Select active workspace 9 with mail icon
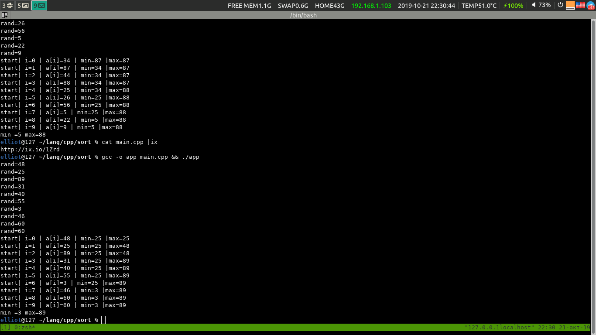Image resolution: width=596 pixels, height=335 pixels. 39,6
